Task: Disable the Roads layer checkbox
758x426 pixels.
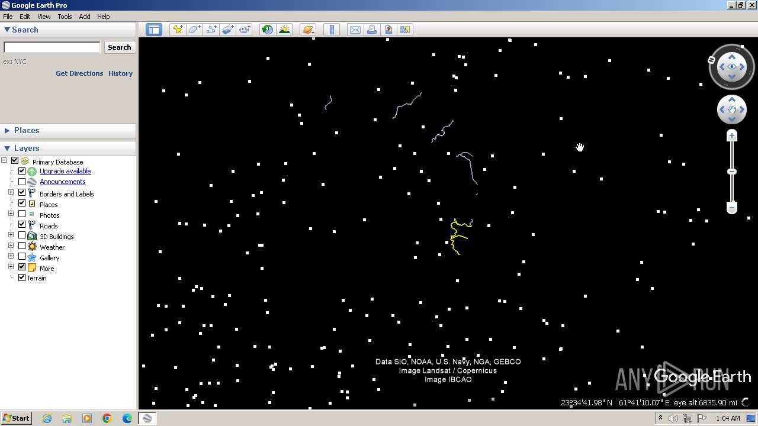Action: pos(22,225)
